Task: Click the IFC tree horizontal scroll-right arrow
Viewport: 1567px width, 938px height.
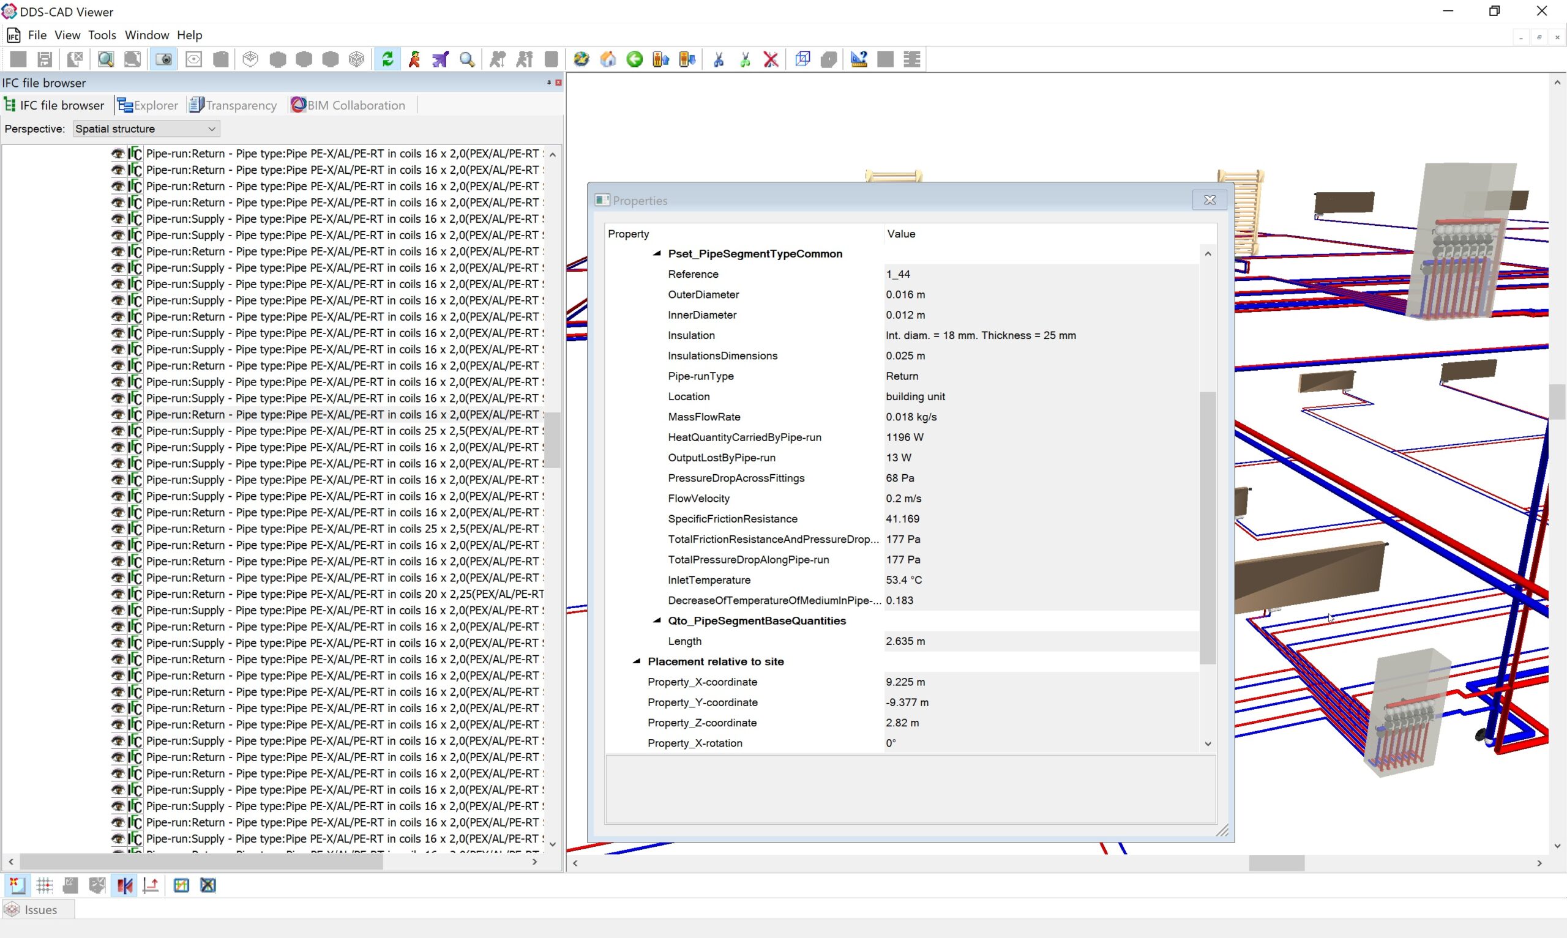Action: click(x=535, y=862)
